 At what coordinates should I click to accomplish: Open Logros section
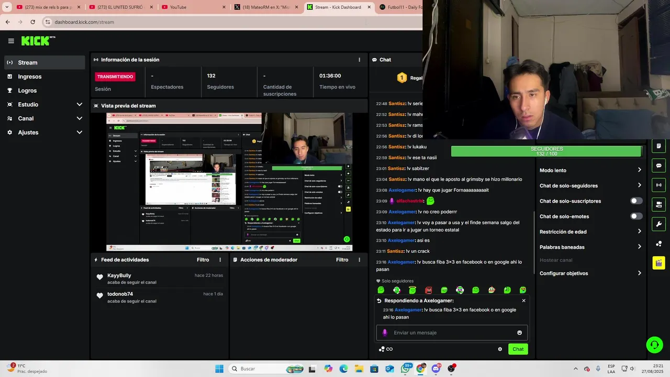(44, 91)
